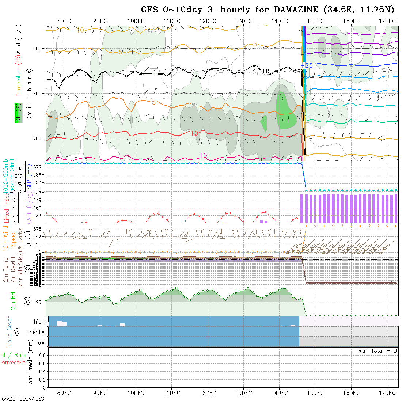Pick the 11DEC label on bottom time axis
Image resolution: width=402 pixels, height=402 pixels.
pos(172,393)
